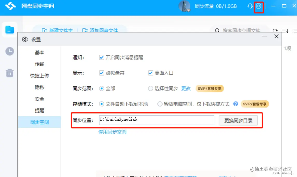Click the list view icon in the main window
Image resolution: width=297 pixels, height=177 pixels.
click(295, 31)
